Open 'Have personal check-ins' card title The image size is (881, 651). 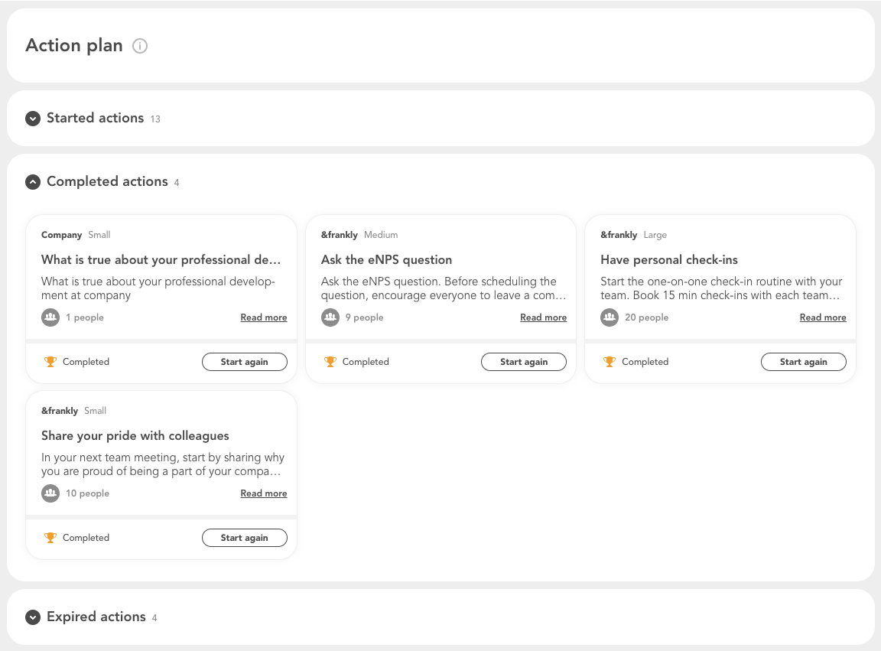click(x=669, y=260)
